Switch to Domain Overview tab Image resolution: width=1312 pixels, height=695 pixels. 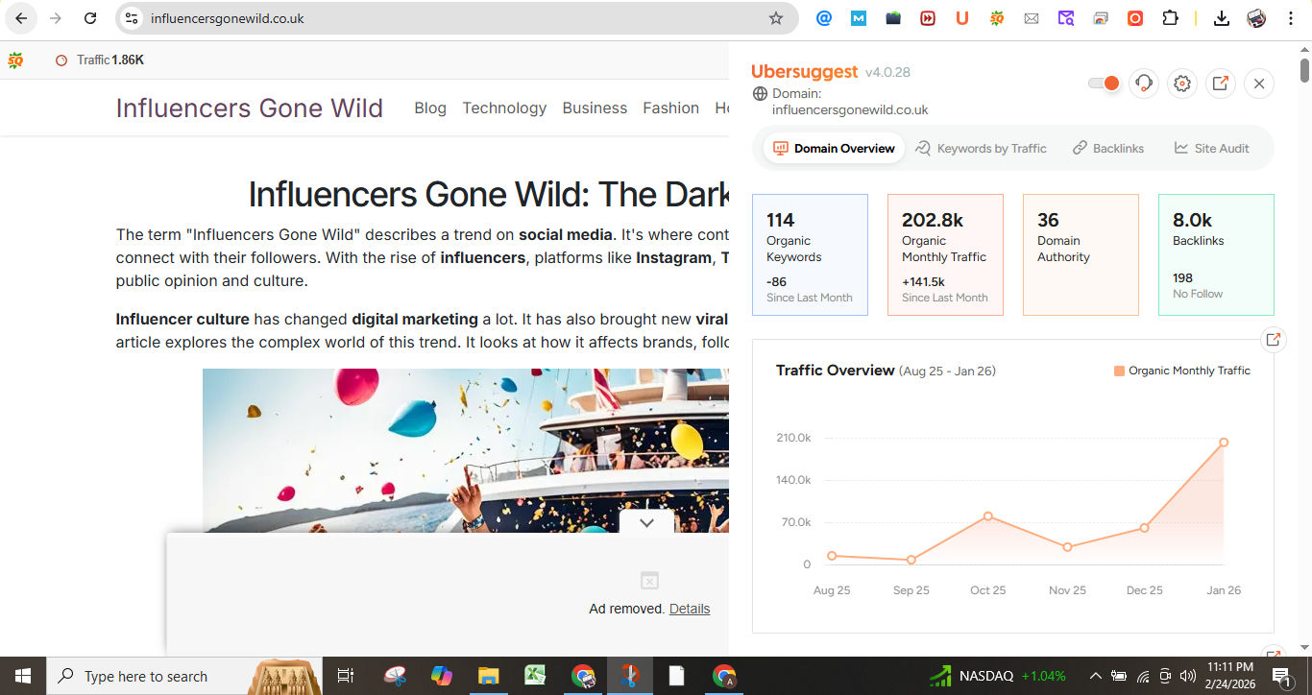(834, 148)
